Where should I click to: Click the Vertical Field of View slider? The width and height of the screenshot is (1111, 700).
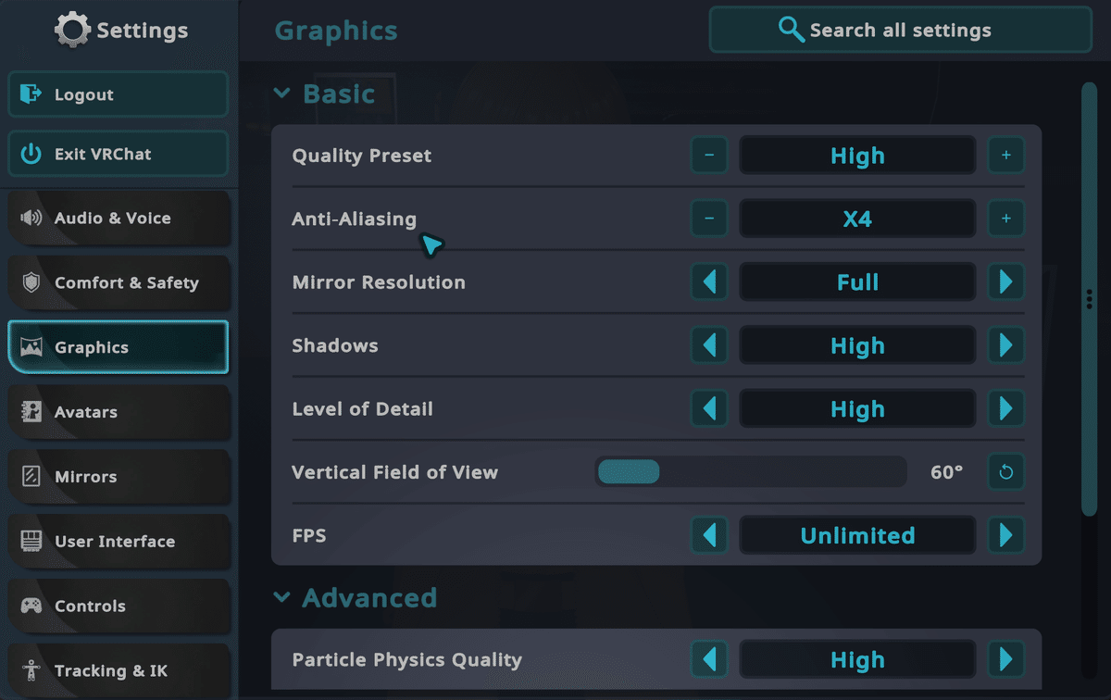751,472
